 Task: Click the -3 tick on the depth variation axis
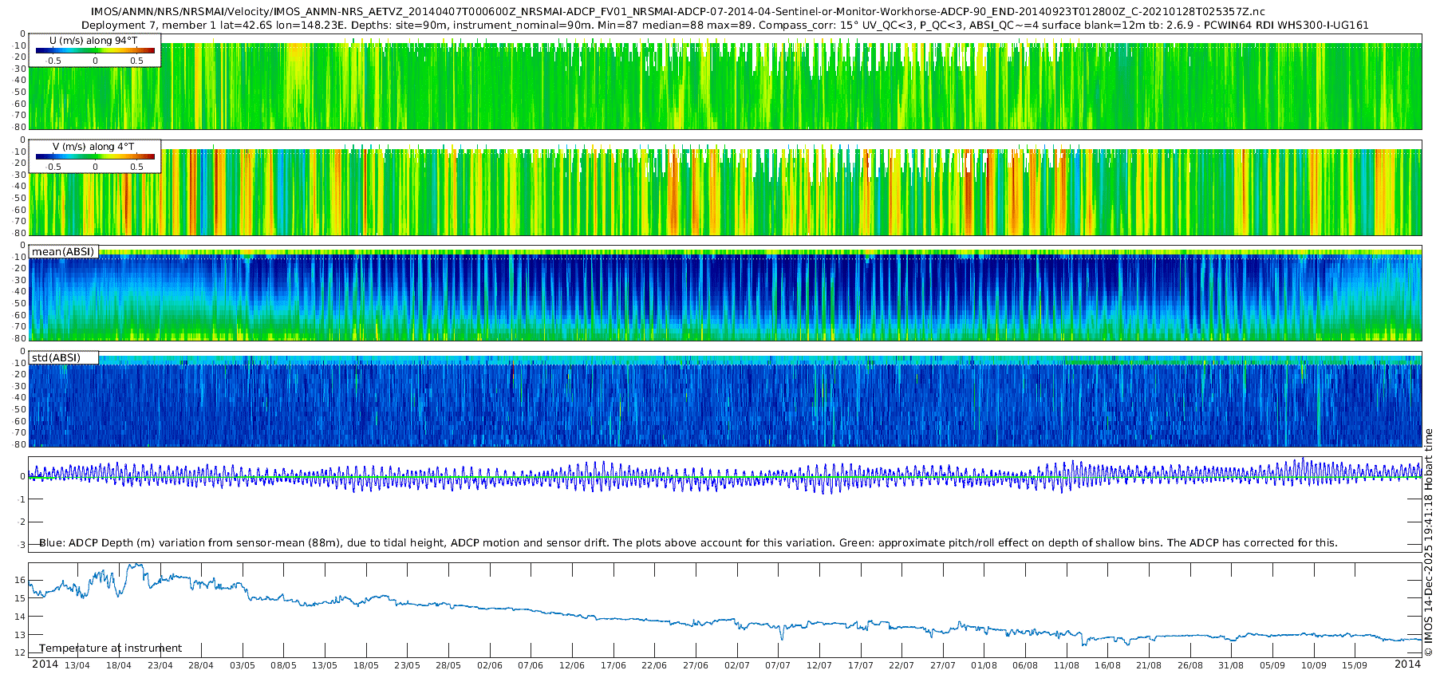[x=22, y=545]
